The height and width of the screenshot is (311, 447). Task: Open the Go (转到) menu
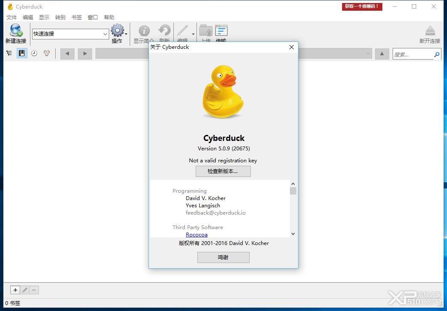pyautogui.click(x=60, y=18)
